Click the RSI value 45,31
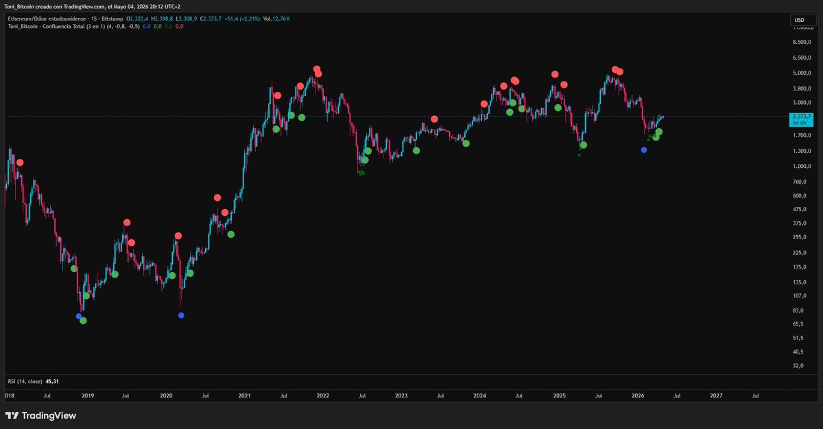 [51, 381]
